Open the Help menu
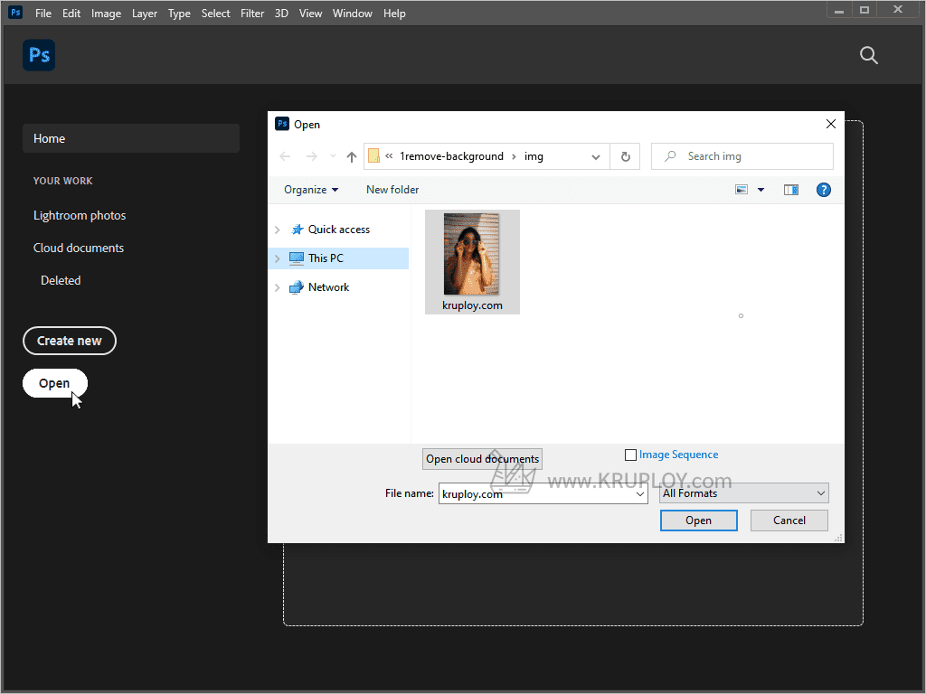Image resolution: width=926 pixels, height=694 pixels. point(394,13)
